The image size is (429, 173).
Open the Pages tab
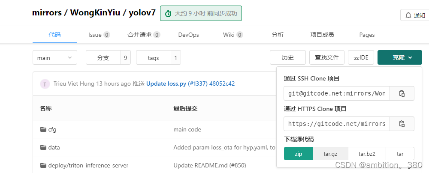click(x=367, y=35)
